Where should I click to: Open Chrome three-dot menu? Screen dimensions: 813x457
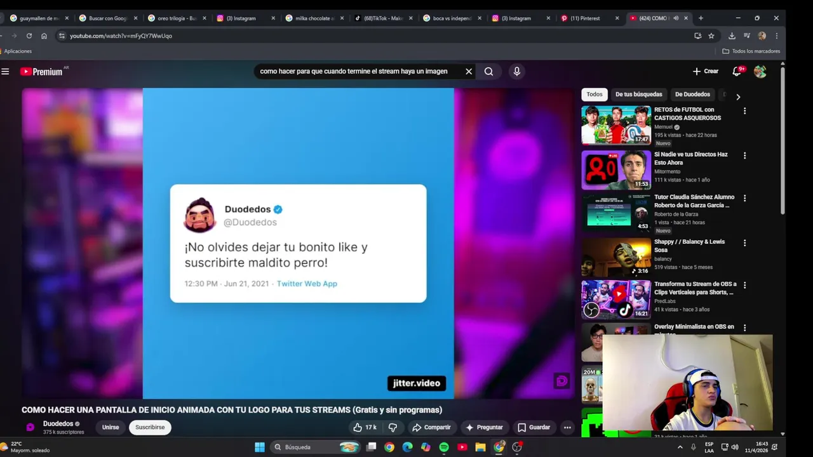click(x=776, y=36)
